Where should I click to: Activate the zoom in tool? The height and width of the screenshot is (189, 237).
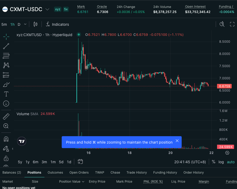click(x=6, y=126)
